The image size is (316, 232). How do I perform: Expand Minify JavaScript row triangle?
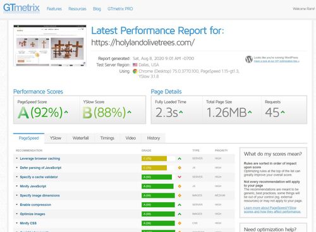click(17, 186)
